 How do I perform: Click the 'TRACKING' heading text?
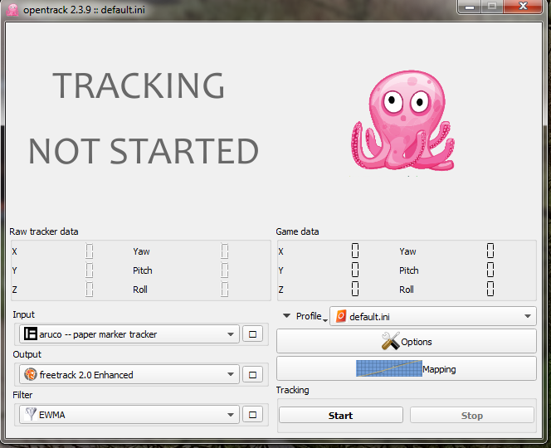tap(139, 85)
